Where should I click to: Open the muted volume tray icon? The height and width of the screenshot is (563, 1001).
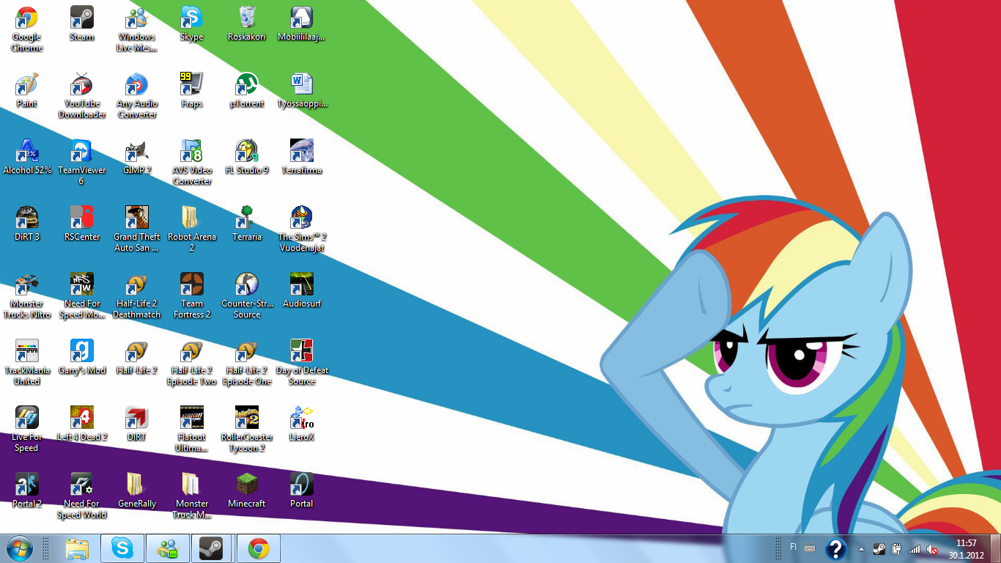(x=932, y=548)
